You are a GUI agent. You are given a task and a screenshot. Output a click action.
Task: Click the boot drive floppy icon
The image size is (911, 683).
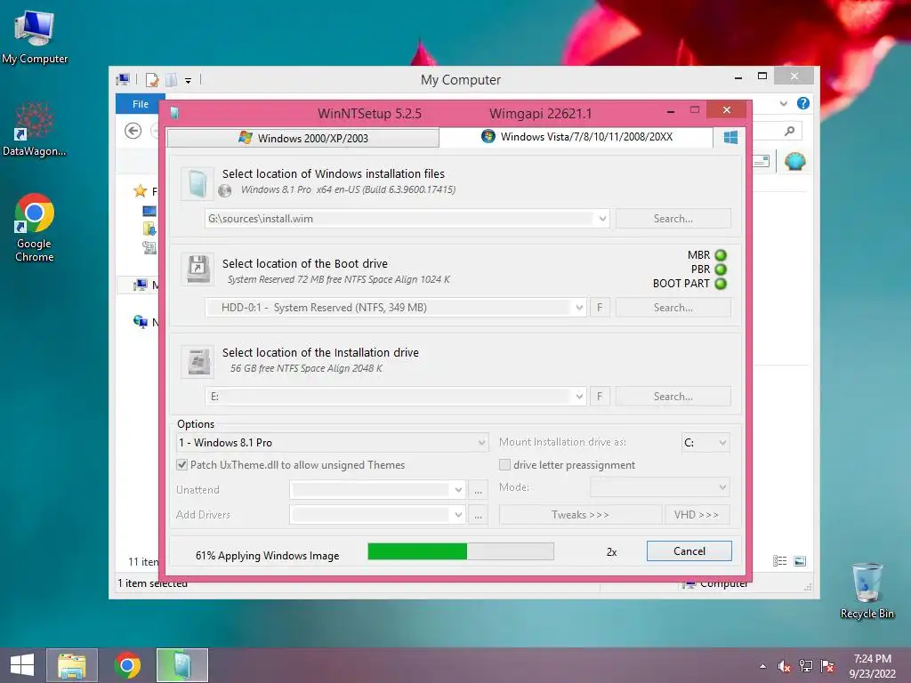[198, 269]
